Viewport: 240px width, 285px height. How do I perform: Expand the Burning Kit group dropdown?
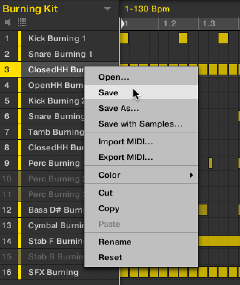tap(107, 9)
